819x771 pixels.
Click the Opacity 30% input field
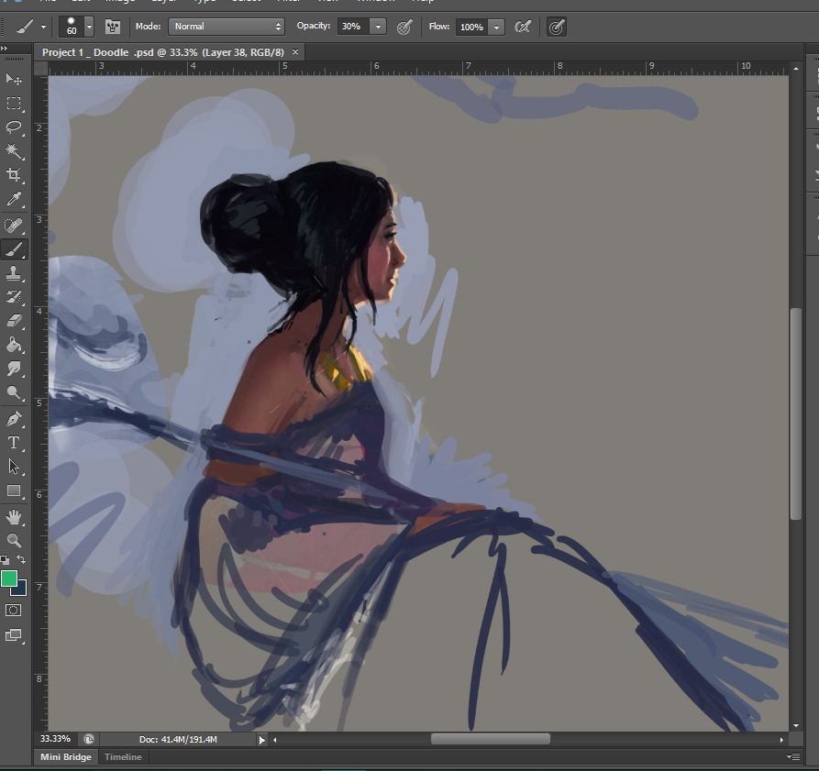[x=354, y=27]
